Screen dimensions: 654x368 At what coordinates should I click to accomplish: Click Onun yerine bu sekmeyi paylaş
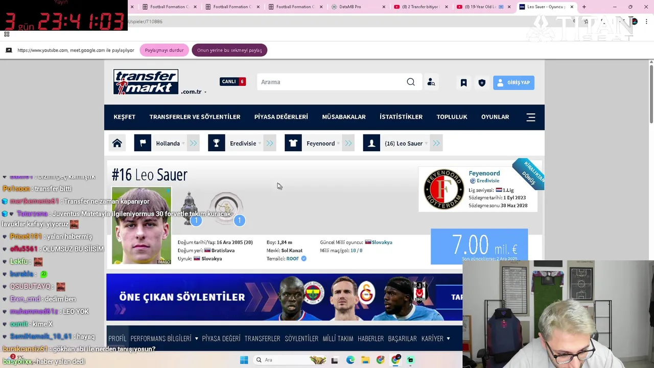click(x=229, y=50)
